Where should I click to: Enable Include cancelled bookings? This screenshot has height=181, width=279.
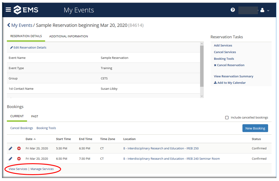[227, 117]
